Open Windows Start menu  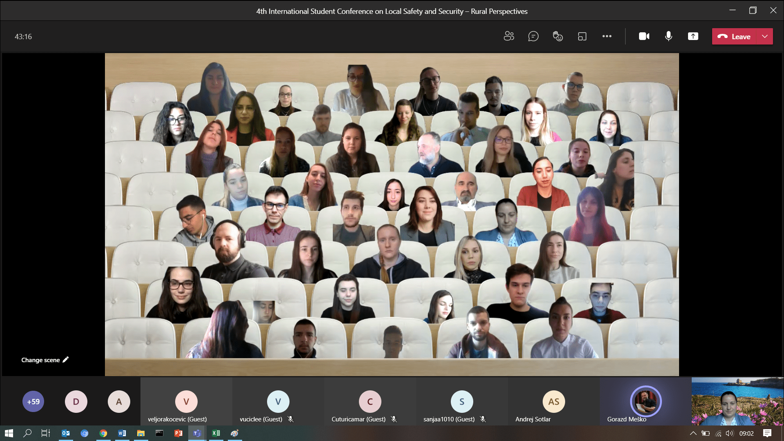pyautogui.click(x=9, y=433)
